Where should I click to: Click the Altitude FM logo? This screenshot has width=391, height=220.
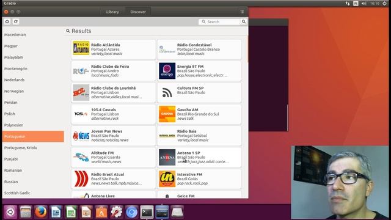81,157
